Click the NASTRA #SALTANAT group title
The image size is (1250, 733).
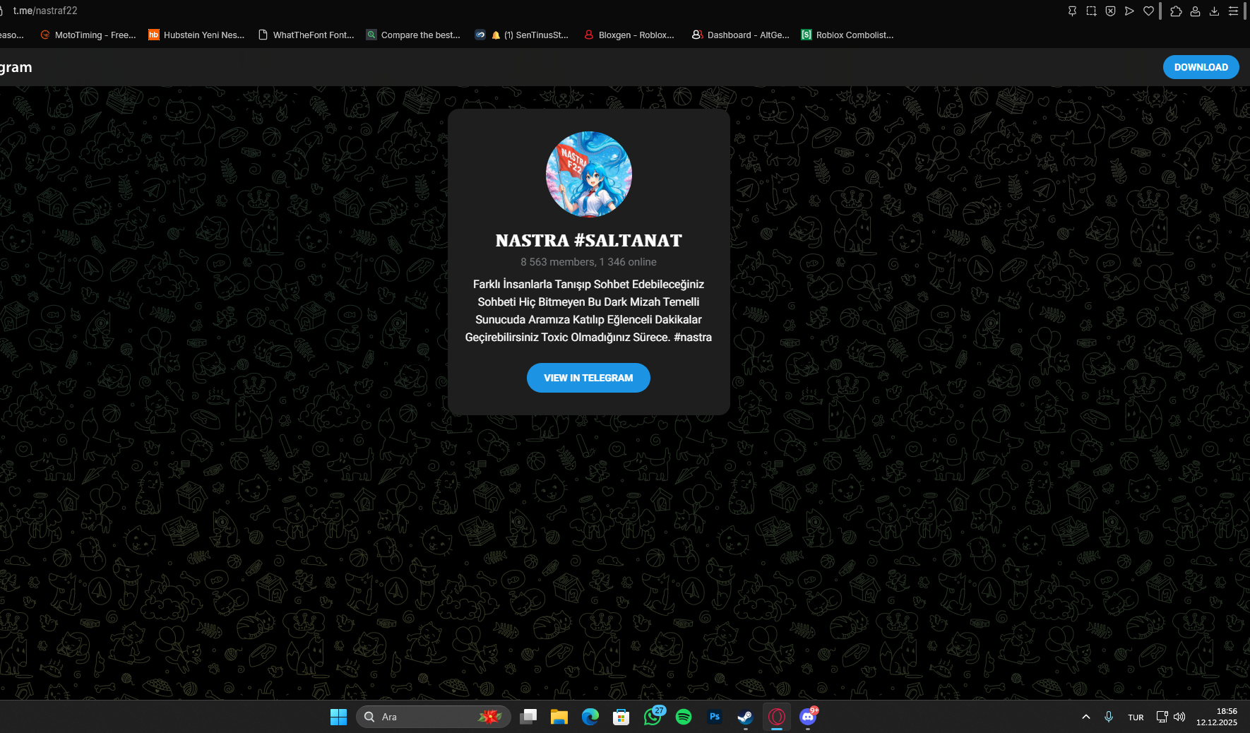point(589,241)
